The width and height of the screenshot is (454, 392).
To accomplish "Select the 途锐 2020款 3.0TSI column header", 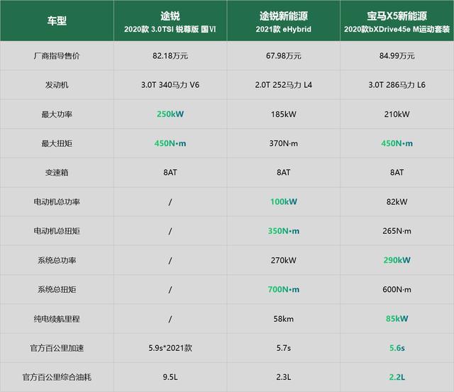I will pos(170,21).
